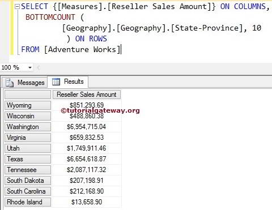Select the South Dakota row header

point(28,181)
